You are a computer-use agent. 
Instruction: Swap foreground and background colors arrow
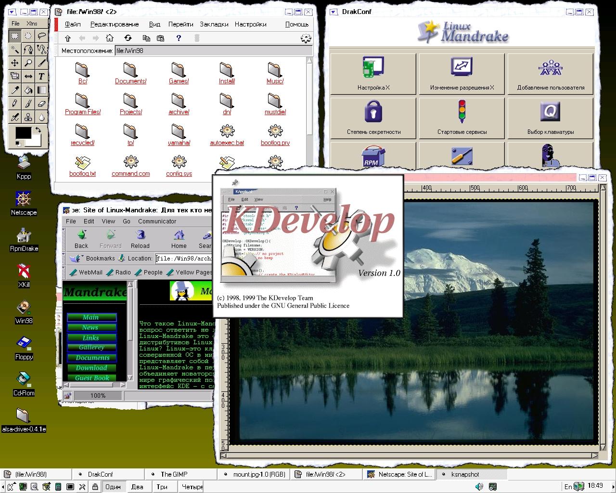pyautogui.click(x=38, y=130)
